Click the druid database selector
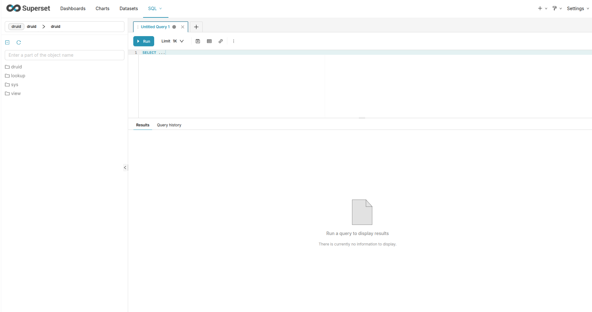The image size is (592, 312). [x=65, y=27]
